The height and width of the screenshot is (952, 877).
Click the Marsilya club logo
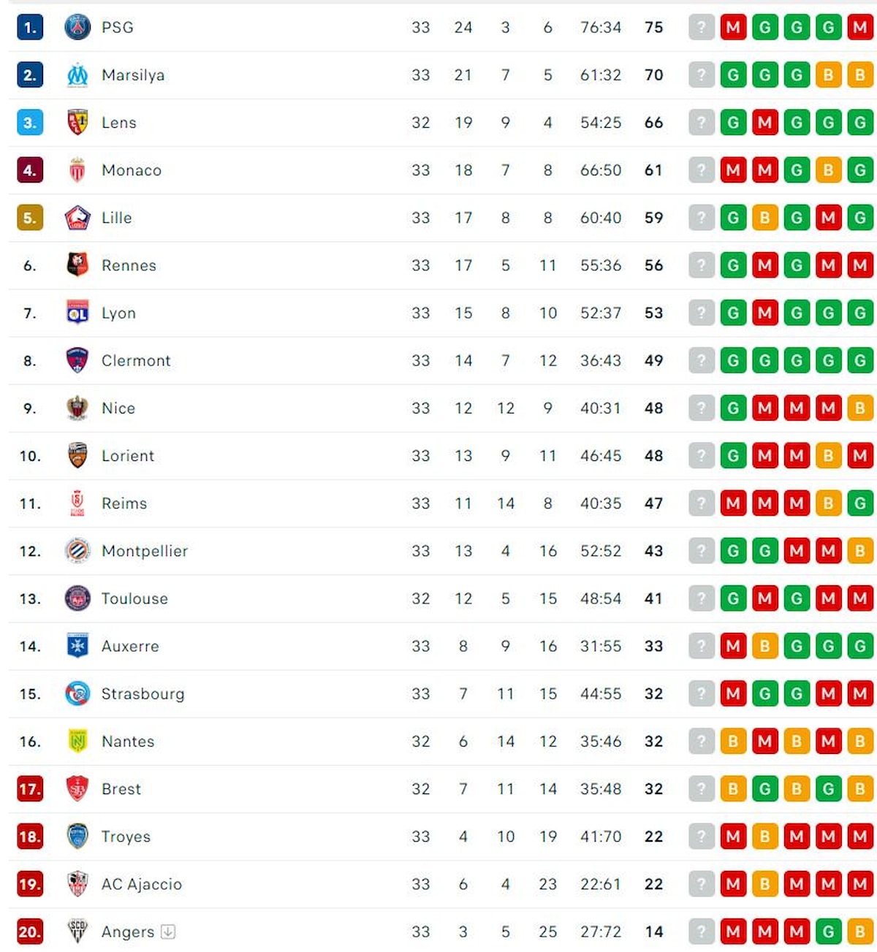click(77, 75)
